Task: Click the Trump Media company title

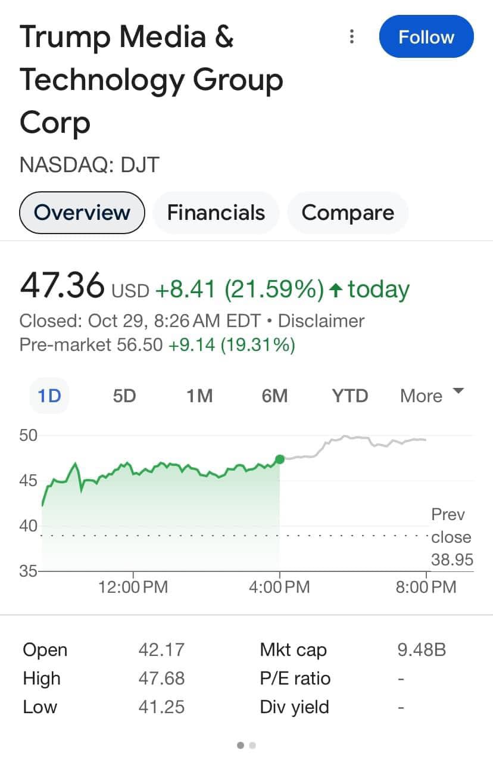Action: (x=151, y=79)
